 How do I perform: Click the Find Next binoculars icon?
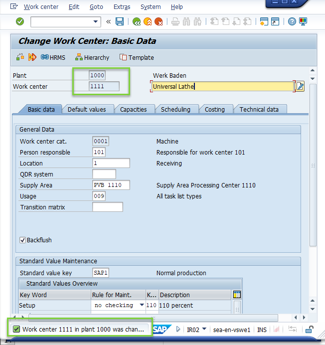197,21
